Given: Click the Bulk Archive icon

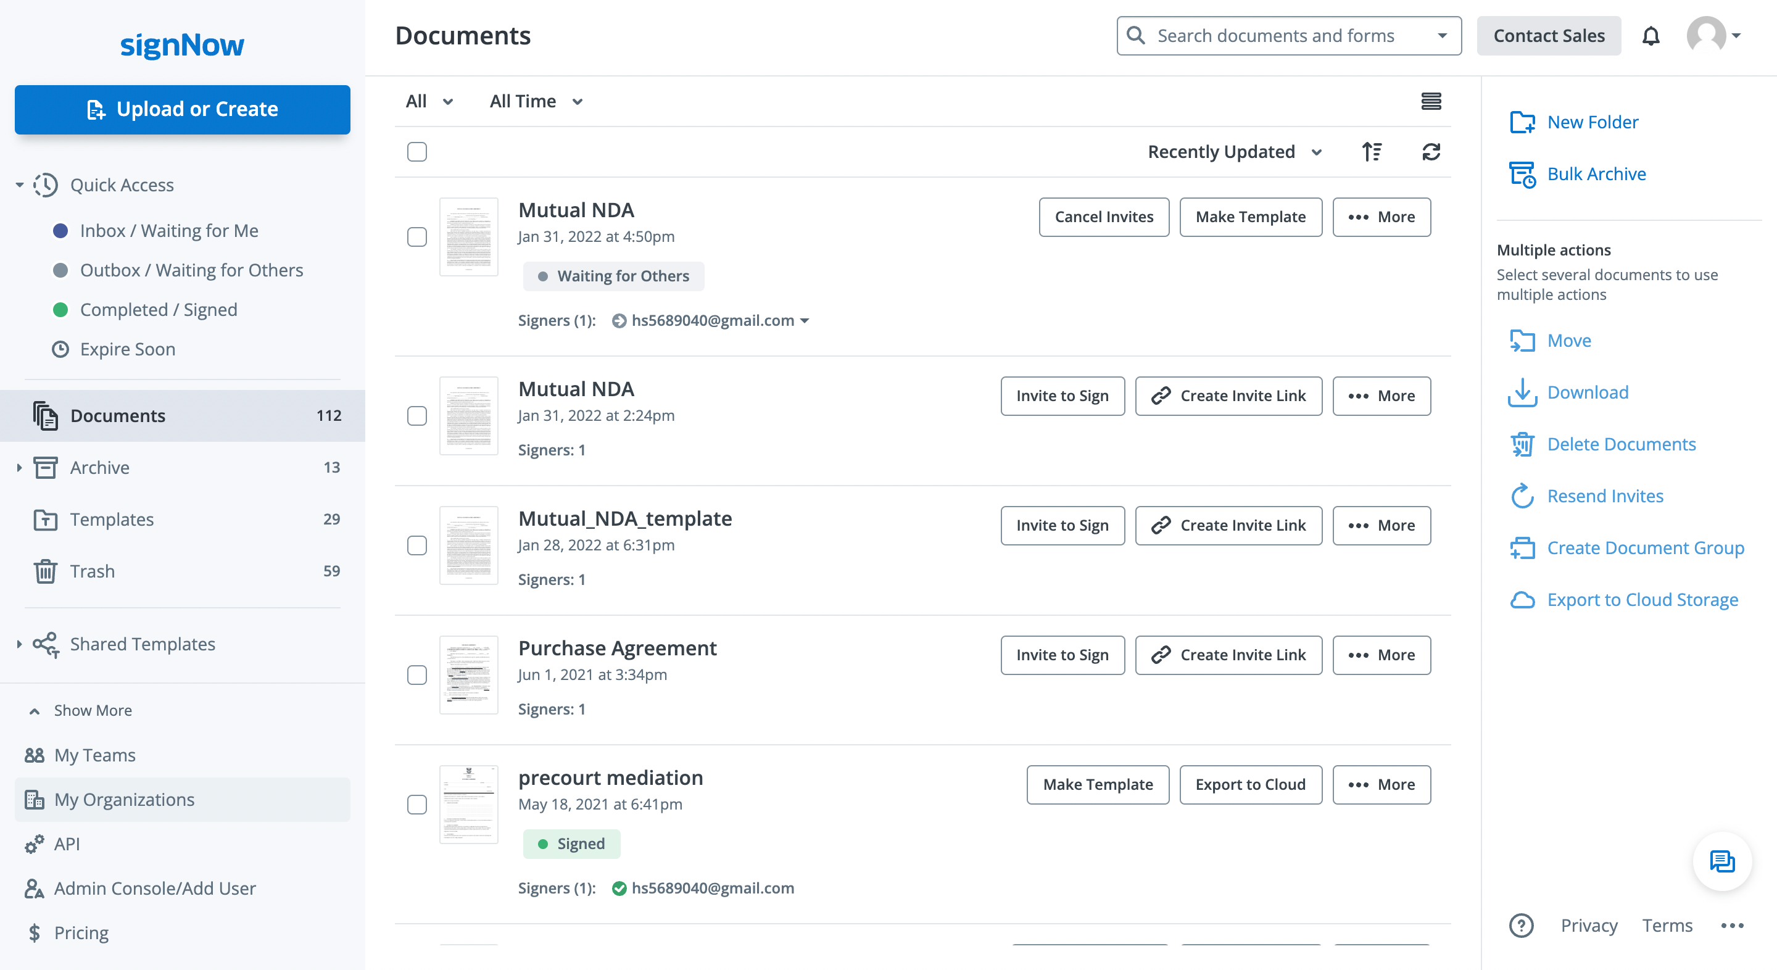Looking at the screenshot, I should pos(1522,174).
